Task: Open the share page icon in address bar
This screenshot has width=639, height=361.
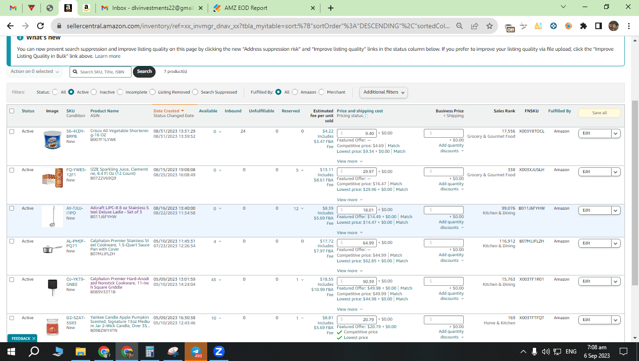Action: pyautogui.click(x=475, y=26)
